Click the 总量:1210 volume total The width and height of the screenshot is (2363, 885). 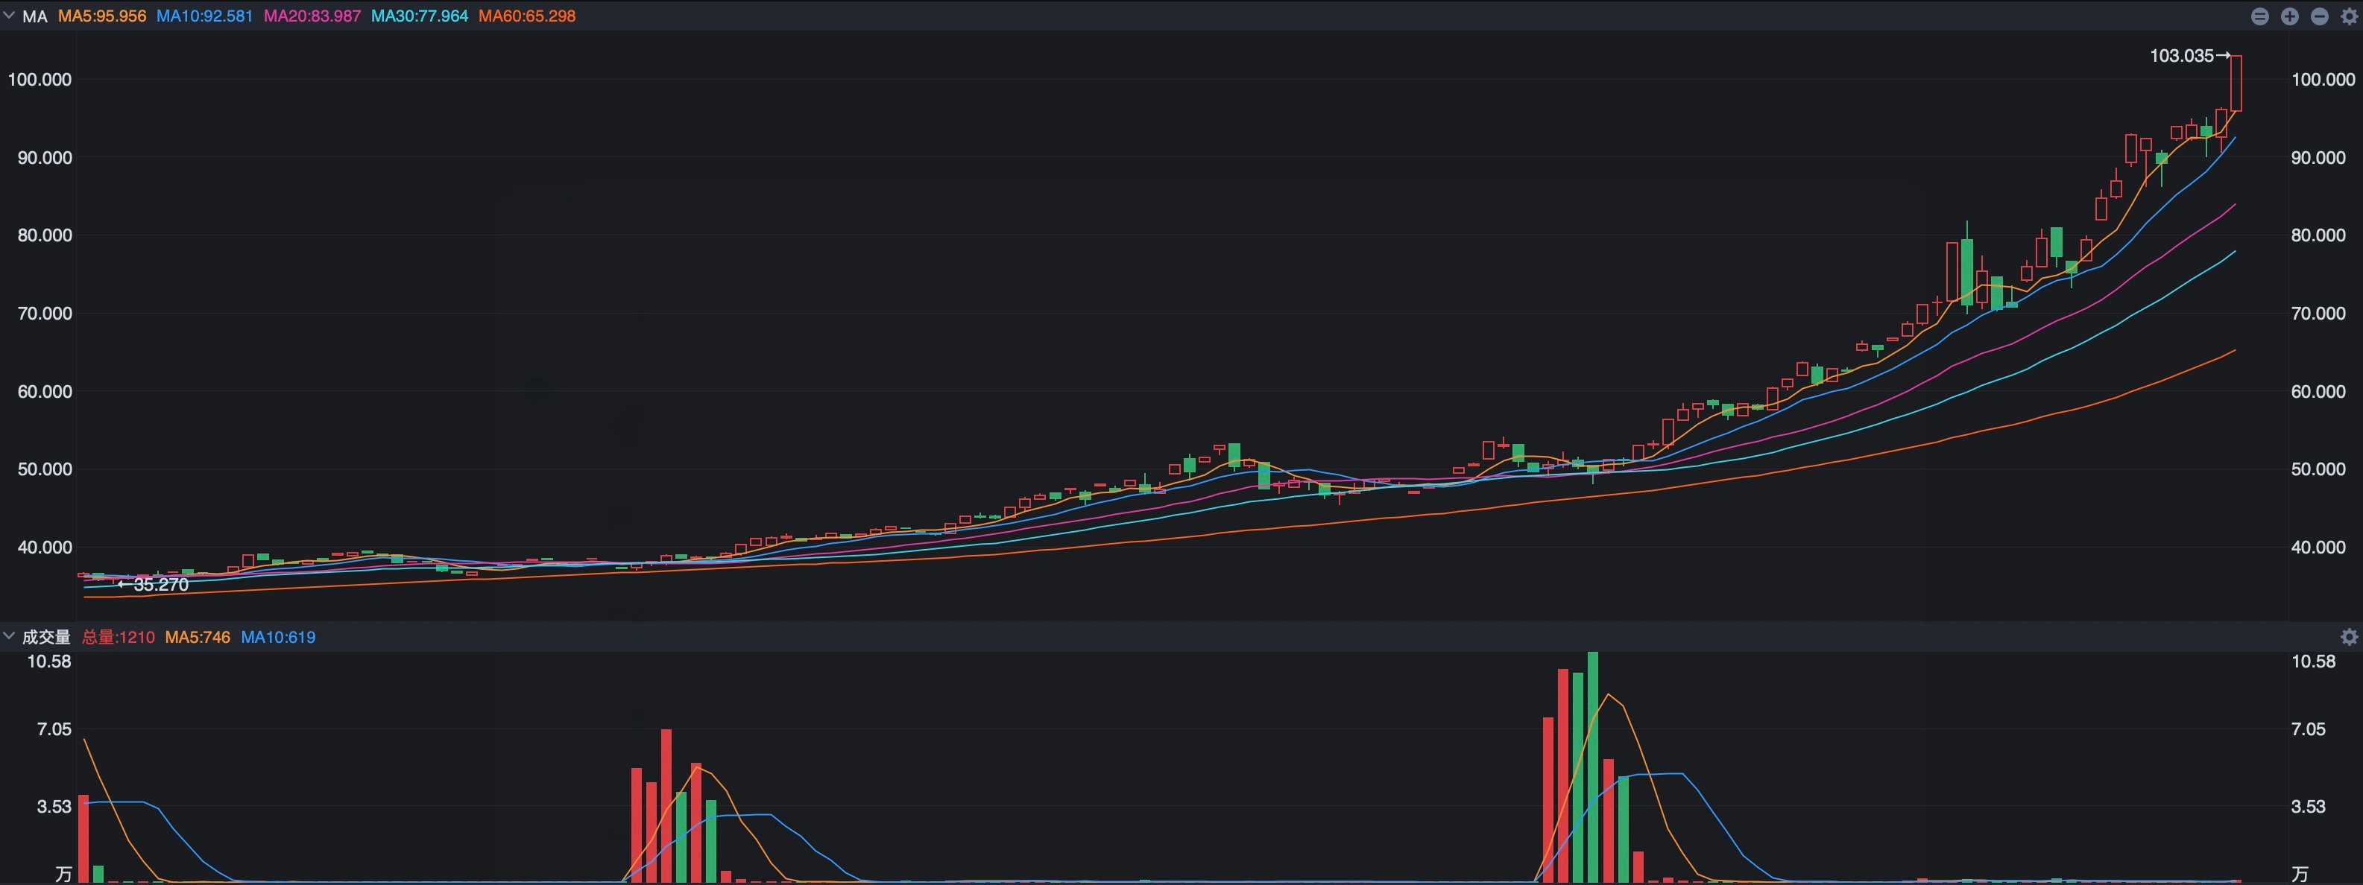point(119,636)
